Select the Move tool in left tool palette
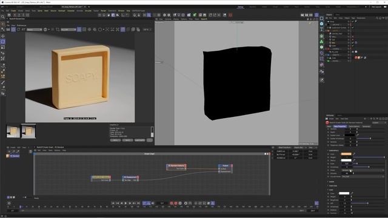Screen dimensions: 388x218 click(x=2, y=36)
